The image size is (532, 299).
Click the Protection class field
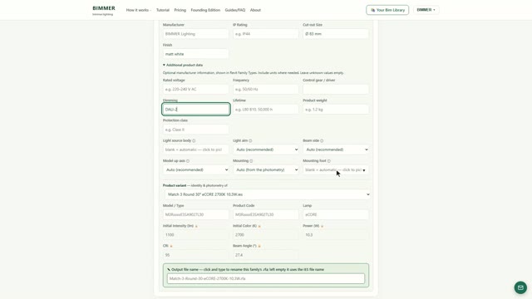point(195,130)
